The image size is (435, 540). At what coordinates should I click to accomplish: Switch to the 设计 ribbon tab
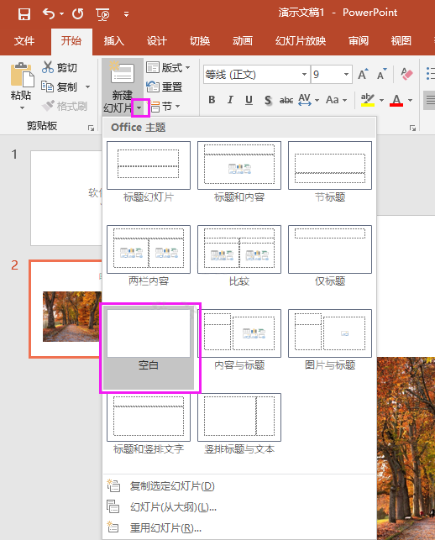click(157, 41)
